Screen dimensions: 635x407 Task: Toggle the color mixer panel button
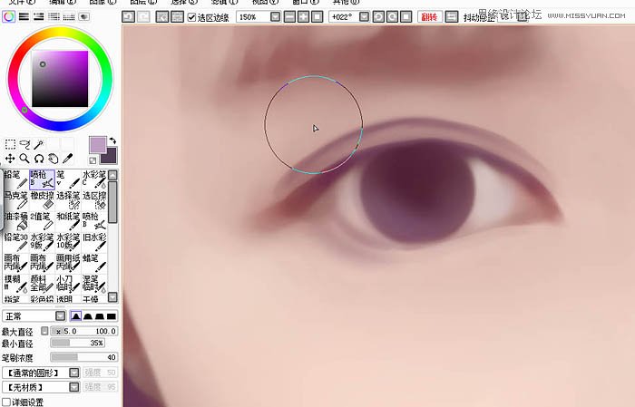(x=54, y=16)
